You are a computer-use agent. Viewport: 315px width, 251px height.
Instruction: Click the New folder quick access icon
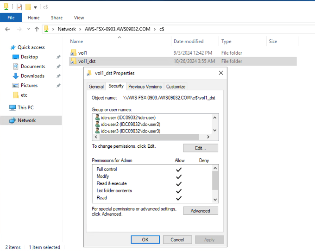tap(28, 7)
